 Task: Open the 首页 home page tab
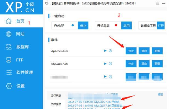tap(21, 21)
